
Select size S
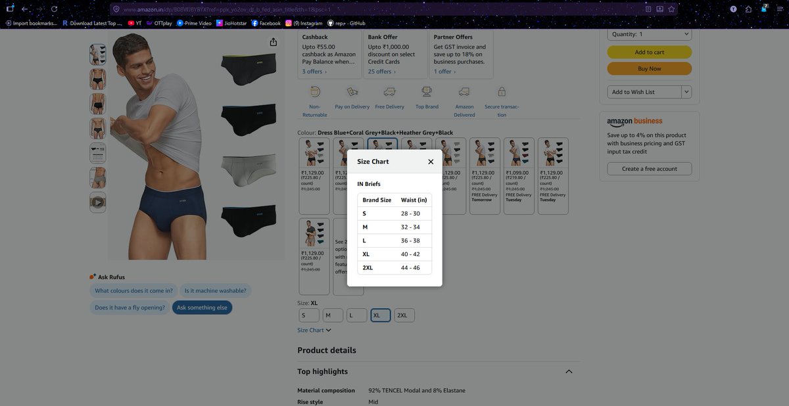pyautogui.click(x=308, y=315)
